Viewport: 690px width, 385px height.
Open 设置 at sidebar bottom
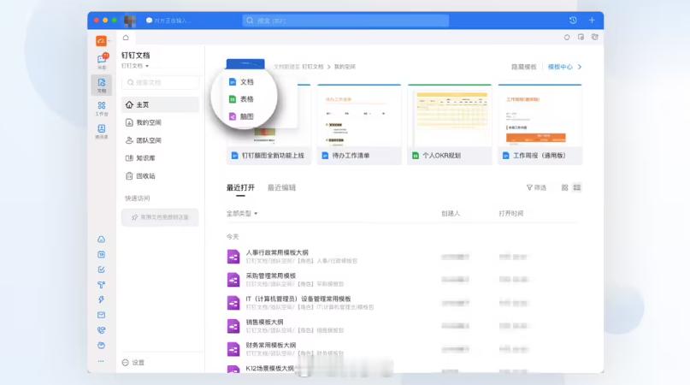click(x=133, y=363)
